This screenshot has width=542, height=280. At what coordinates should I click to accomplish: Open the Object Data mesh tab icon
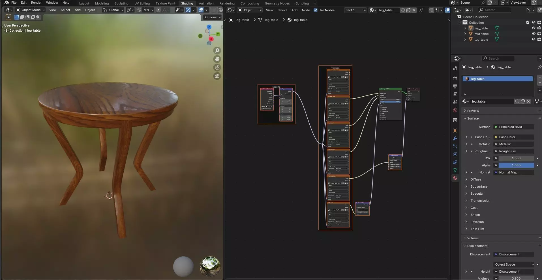(x=455, y=170)
